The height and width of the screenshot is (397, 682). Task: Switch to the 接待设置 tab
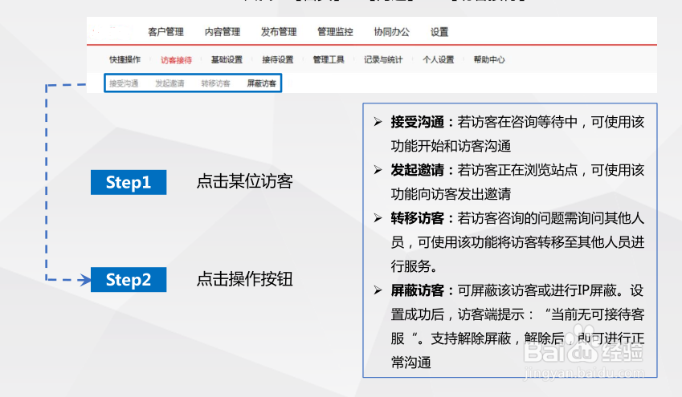[277, 59]
